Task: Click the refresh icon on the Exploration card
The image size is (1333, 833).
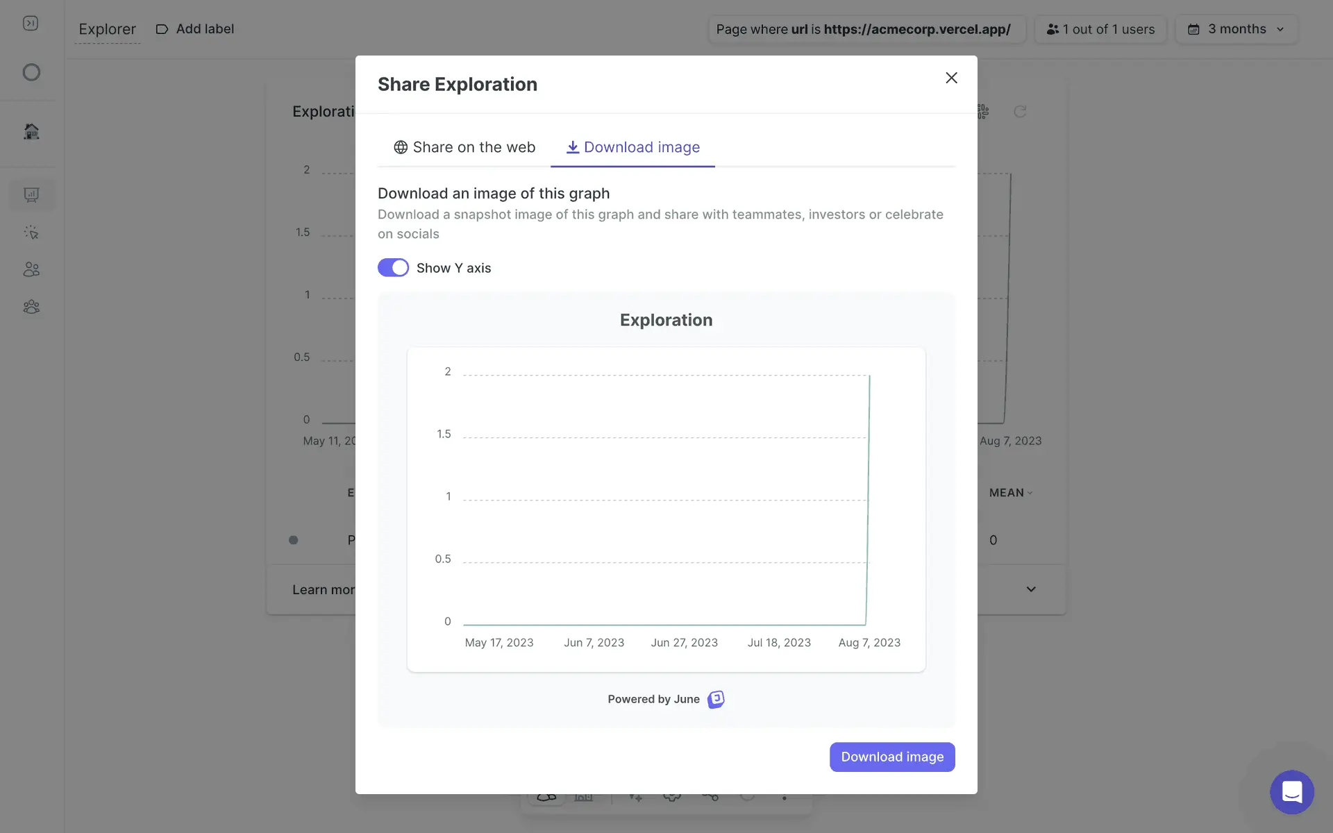Action: tap(1020, 112)
